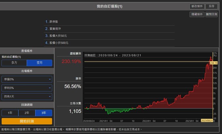Select condition 1 跌停股 in list
The width and height of the screenshot is (222, 134).
(x=54, y=21)
